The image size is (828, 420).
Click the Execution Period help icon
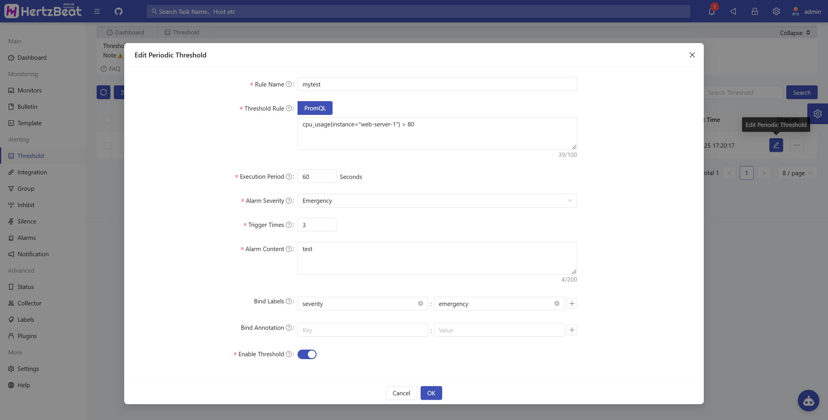tap(289, 177)
